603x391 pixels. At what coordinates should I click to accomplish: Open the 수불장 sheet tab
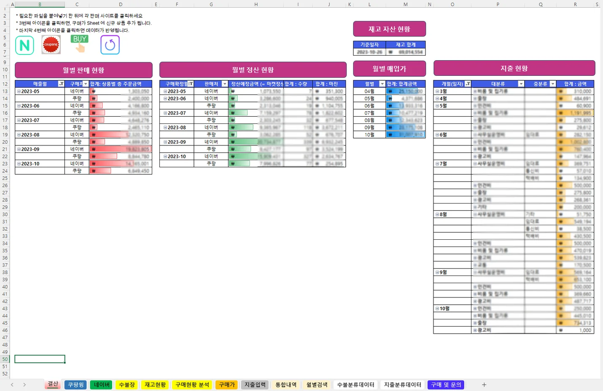(x=127, y=385)
